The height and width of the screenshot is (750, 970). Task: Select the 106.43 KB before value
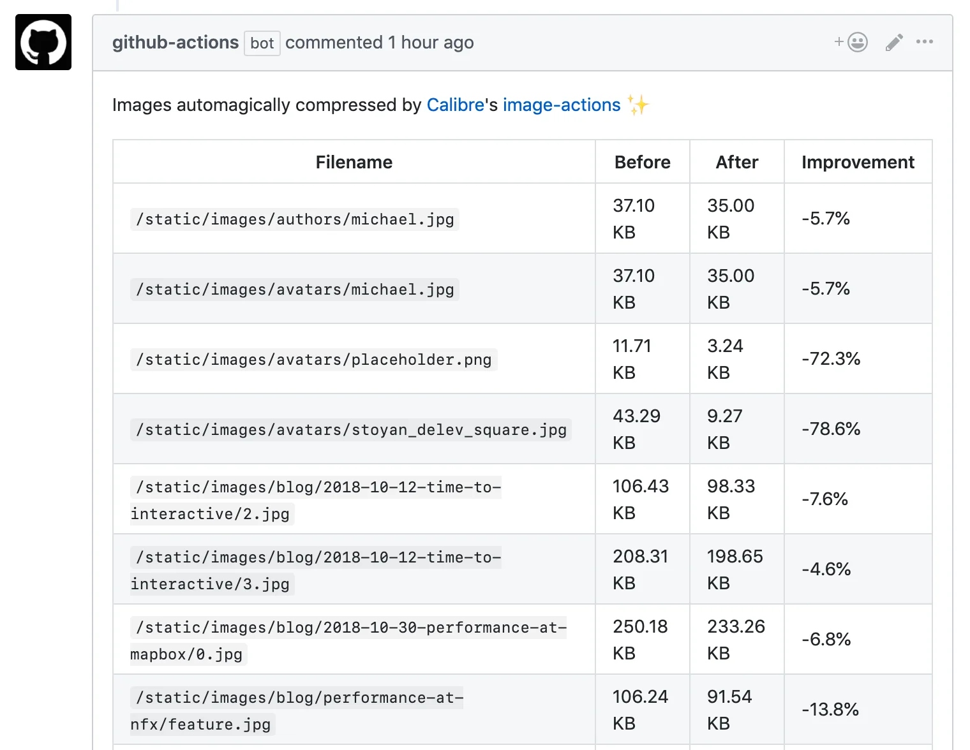pos(641,499)
